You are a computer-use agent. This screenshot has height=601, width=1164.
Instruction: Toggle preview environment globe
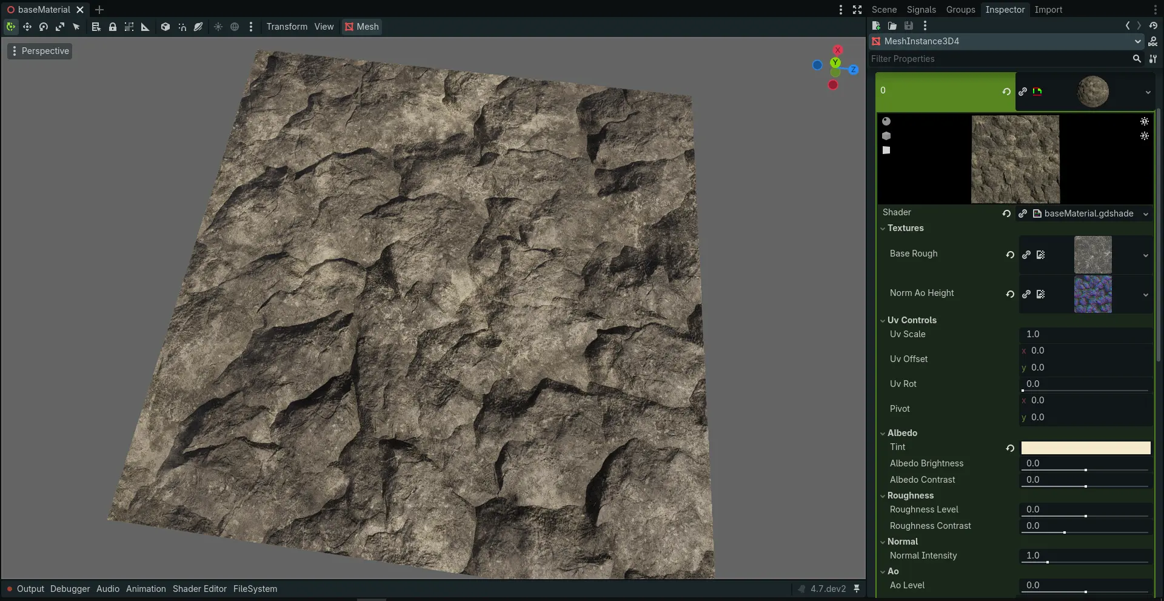(235, 27)
